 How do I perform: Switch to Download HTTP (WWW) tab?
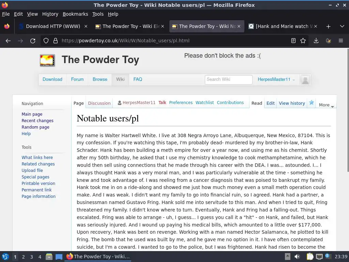(x=53, y=26)
